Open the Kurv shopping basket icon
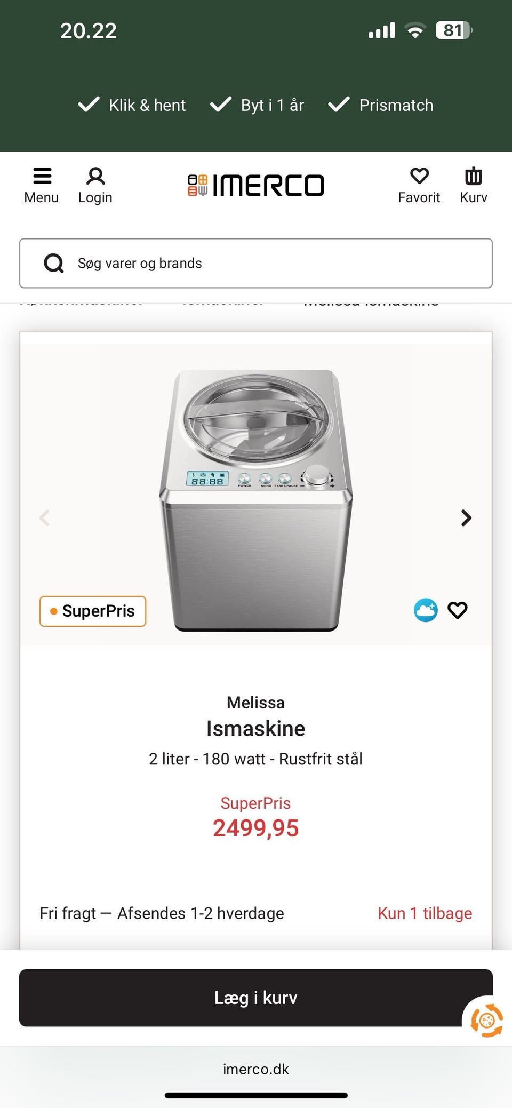 click(x=473, y=177)
